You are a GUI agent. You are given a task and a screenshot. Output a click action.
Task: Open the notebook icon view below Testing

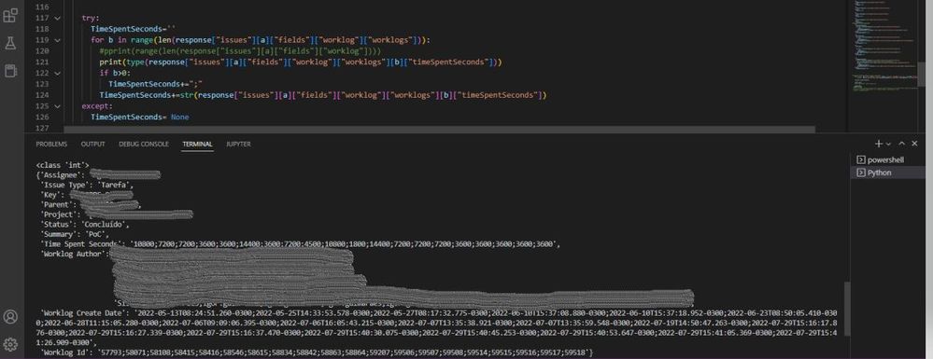10,71
